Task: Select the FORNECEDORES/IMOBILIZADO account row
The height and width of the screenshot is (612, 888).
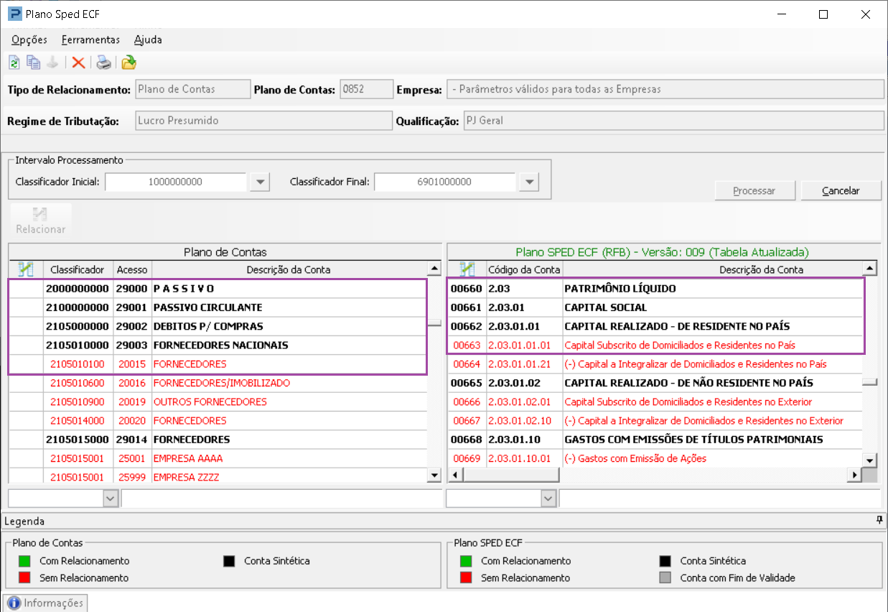Action: pos(222,383)
